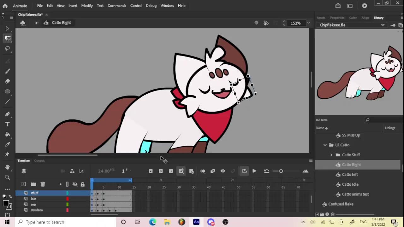Collapse the Lil Catto folder

[325, 145]
